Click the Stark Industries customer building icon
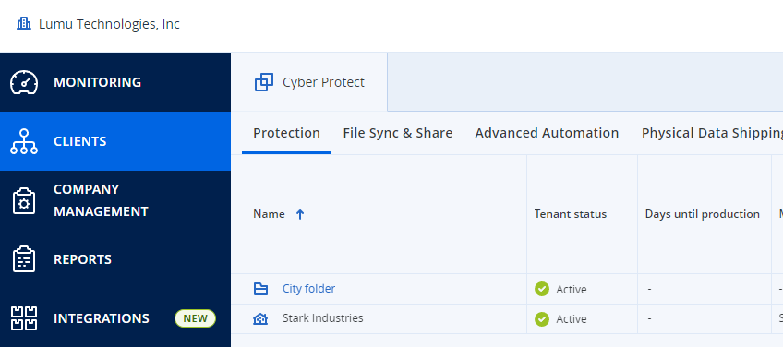 (x=260, y=318)
